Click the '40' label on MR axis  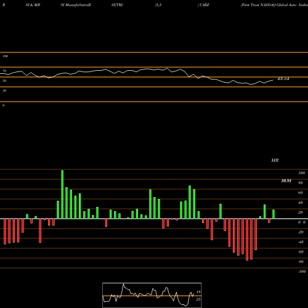301,203
